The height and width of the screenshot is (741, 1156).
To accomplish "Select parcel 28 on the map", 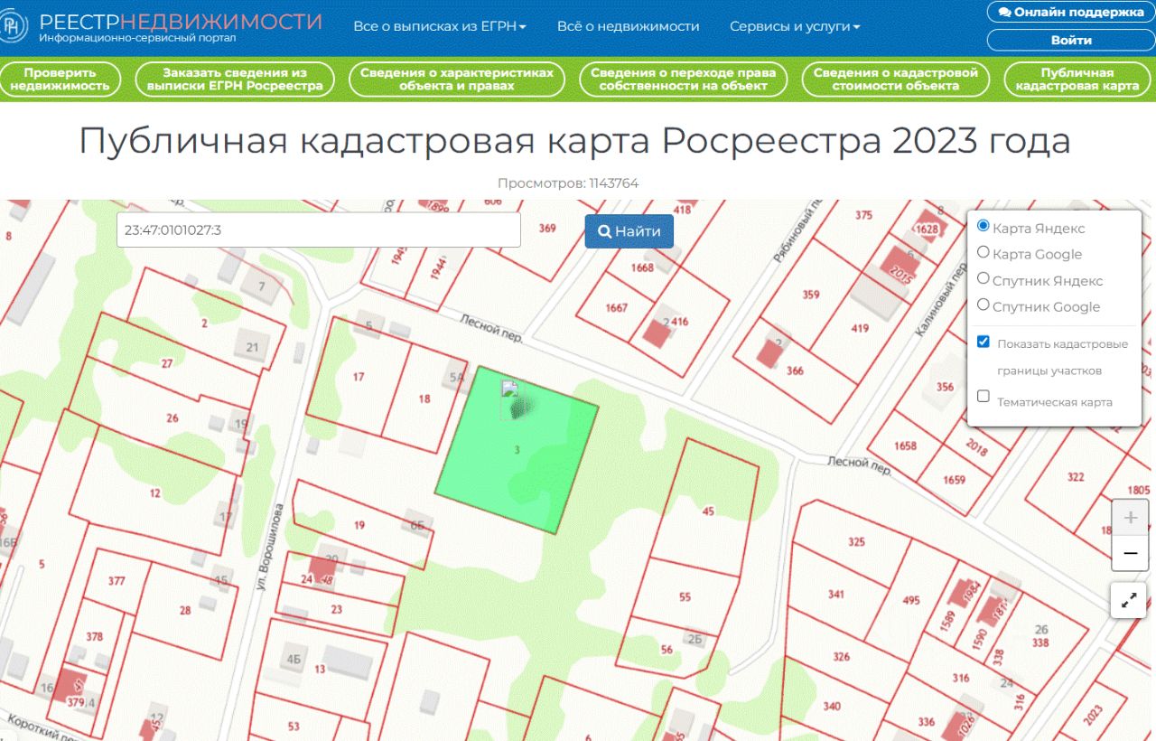I will [x=185, y=611].
